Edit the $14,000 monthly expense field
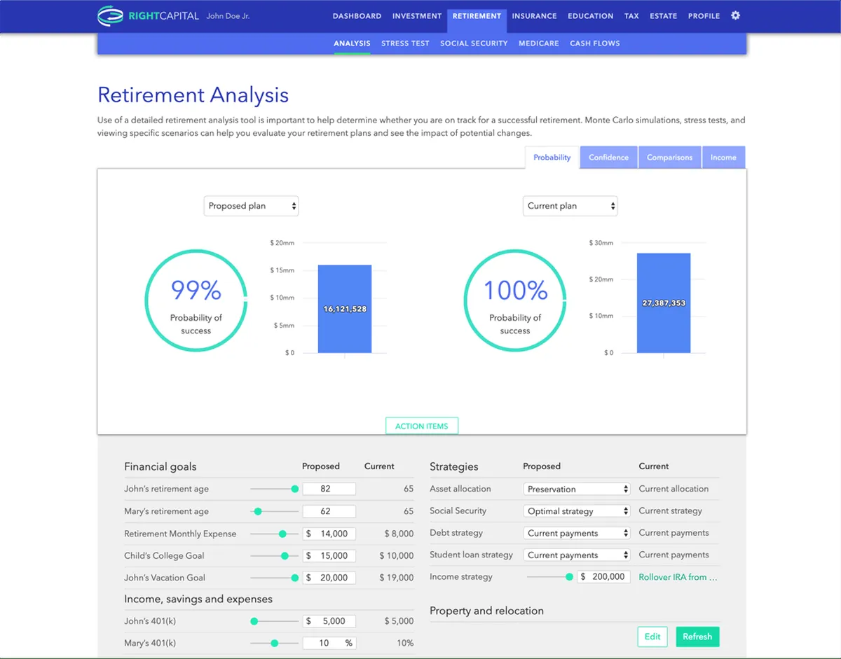Screen dimensions: 841x659 [x=329, y=534]
